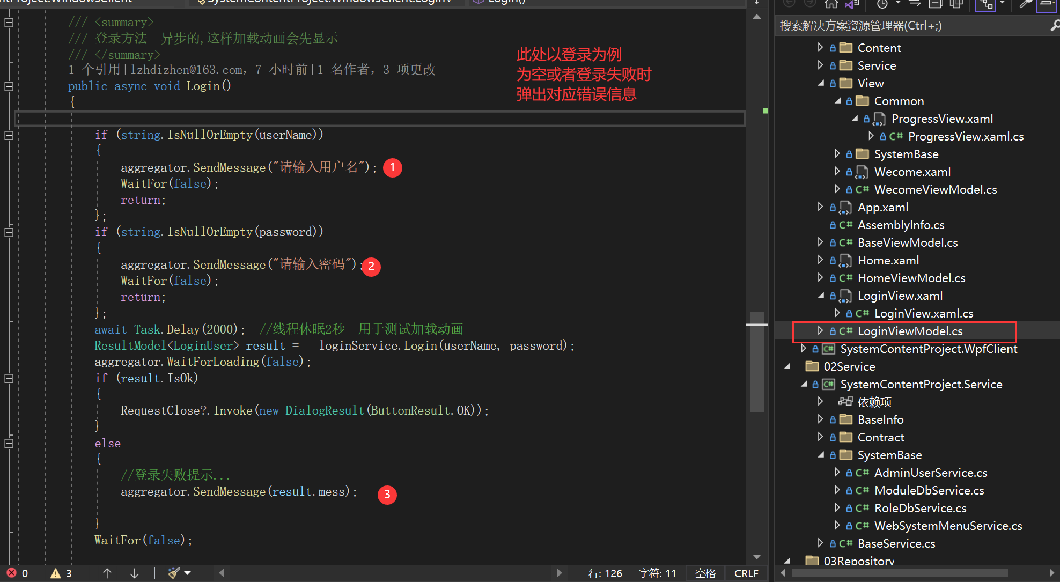
Task: Expand the Content folder
Action: (820, 48)
